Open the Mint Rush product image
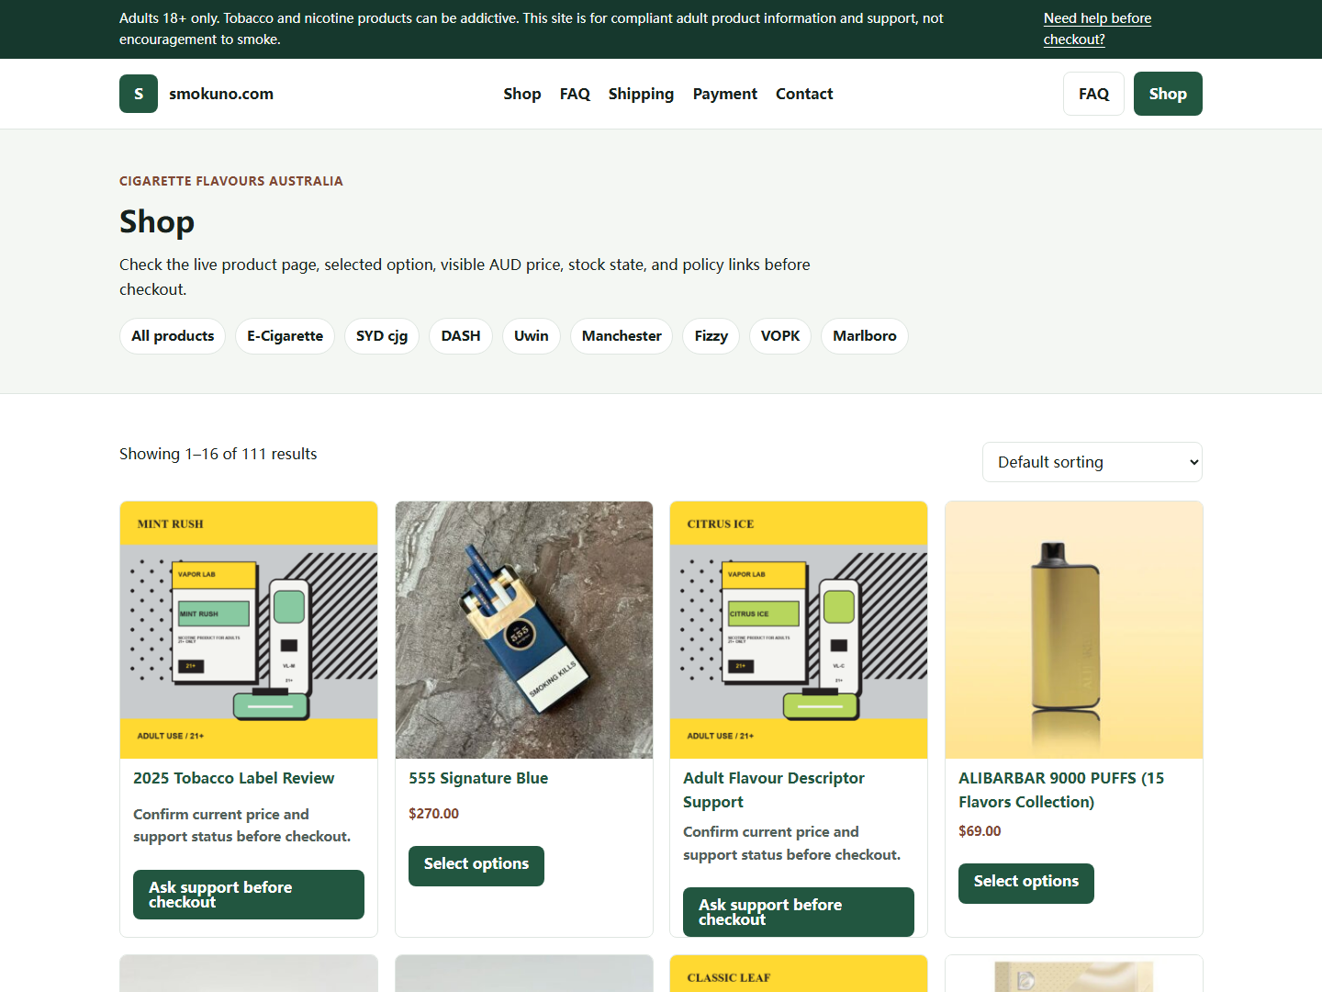Viewport: 1322px width, 992px height. [x=249, y=630]
